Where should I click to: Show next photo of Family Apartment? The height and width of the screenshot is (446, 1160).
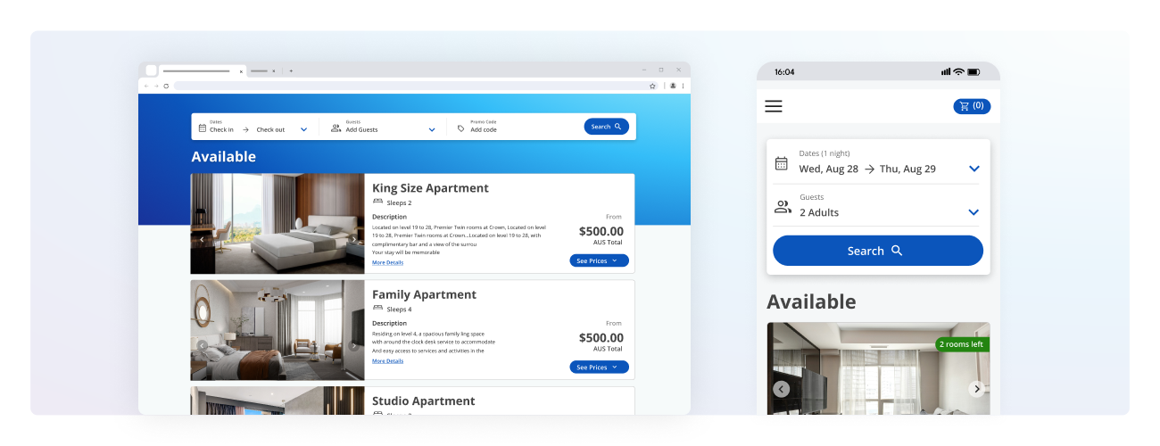tap(353, 345)
